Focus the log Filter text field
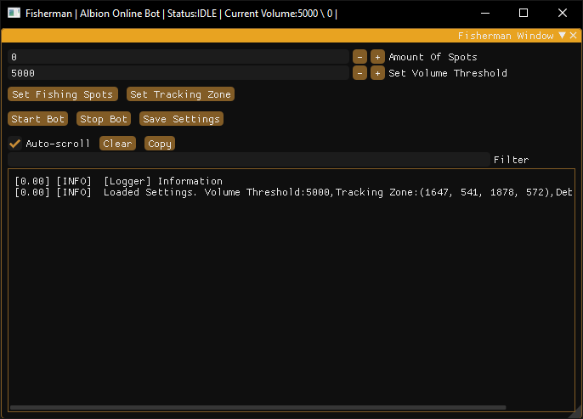583x419 pixels. 249,160
